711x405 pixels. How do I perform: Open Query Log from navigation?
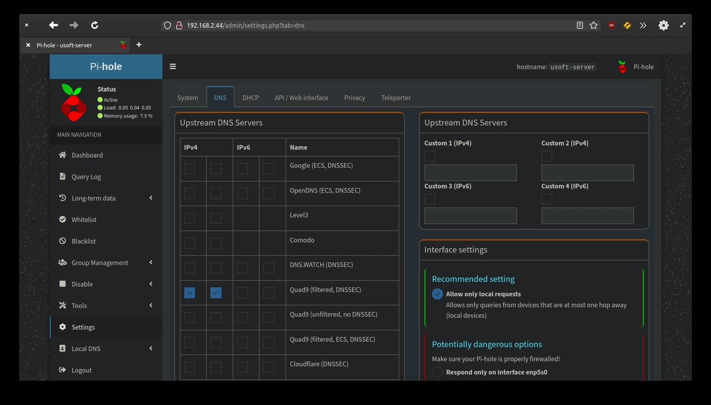pyautogui.click(x=106, y=177)
